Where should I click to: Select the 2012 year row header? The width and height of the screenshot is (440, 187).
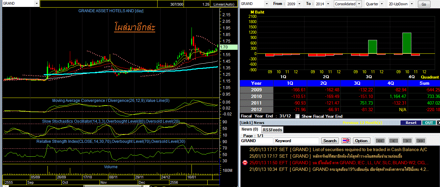coord(256,109)
